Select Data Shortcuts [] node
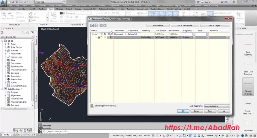Image resolution: width=257 pixels, height=138 pixels. pos(15,89)
